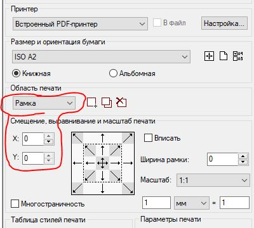Open the Рамка print area dropdown
The height and width of the screenshot is (228, 254).
point(44,103)
